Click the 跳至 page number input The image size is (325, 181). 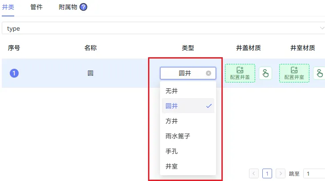coord(314,173)
